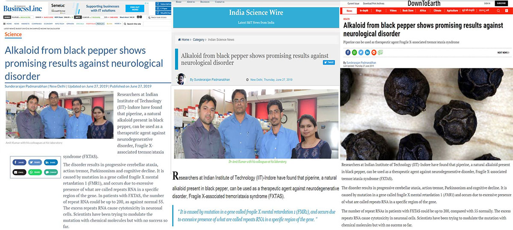Viewport: 513px width, 230px height.
Task: Click the Facebook share icon on DownToEarth
Action: pos(348,52)
